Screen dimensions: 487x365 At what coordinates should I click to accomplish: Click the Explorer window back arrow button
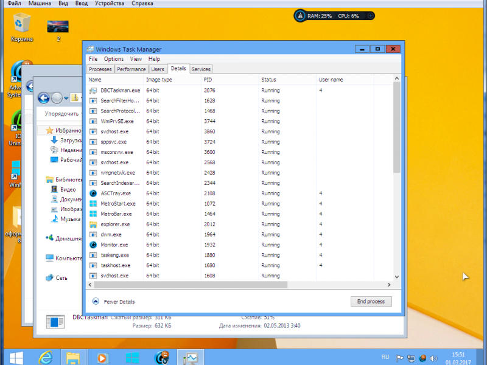click(43, 98)
